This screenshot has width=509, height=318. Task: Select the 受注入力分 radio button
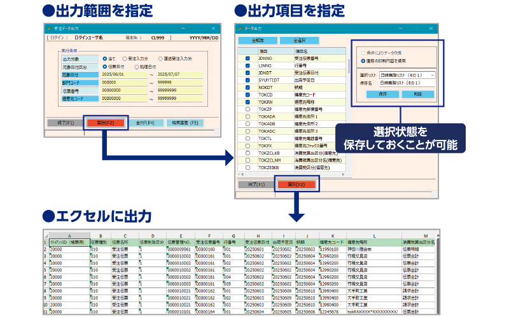124,59
